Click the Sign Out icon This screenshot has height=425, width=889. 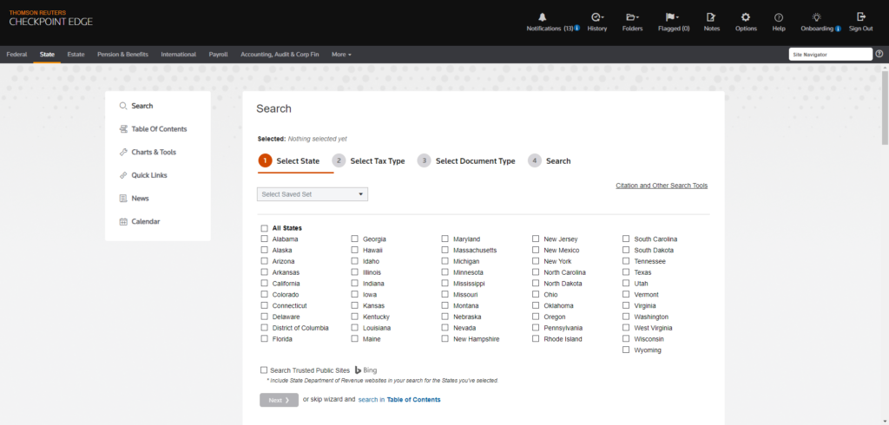[x=860, y=16]
